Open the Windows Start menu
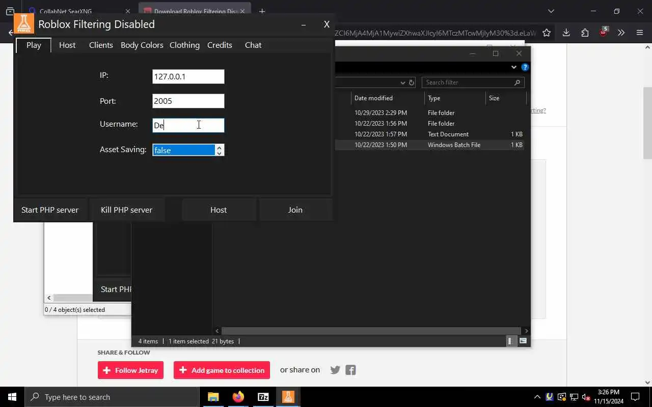Screen dimensions: 652x407 tap(12, 397)
